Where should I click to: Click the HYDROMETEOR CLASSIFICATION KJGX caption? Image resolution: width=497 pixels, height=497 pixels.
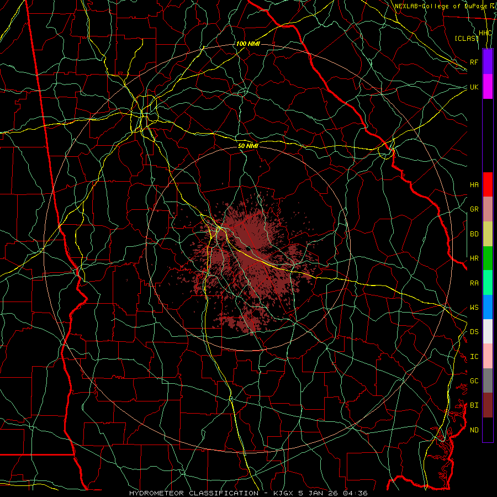(x=248, y=493)
